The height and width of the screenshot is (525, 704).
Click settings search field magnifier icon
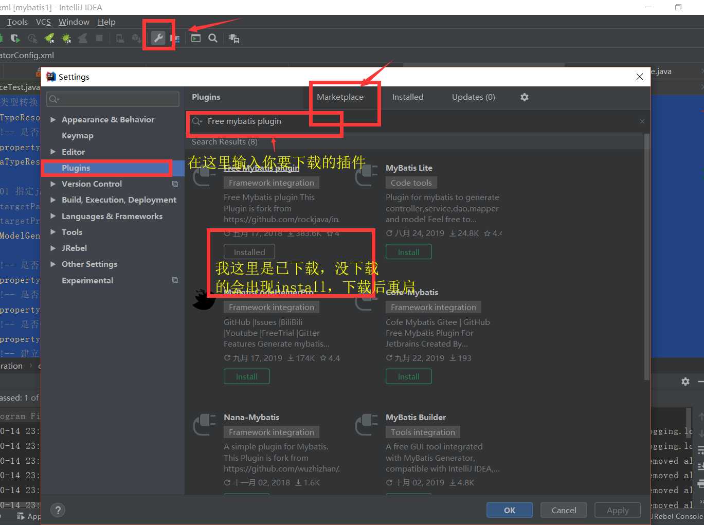pos(54,99)
